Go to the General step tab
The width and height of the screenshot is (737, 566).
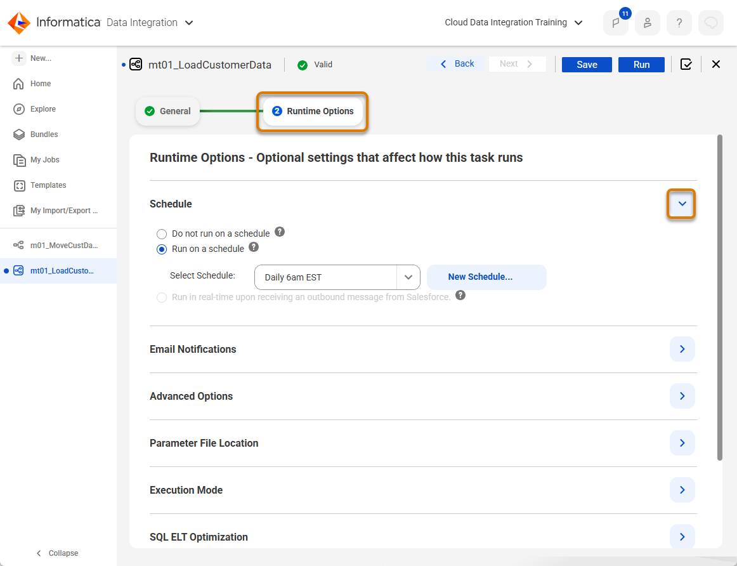coord(168,111)
